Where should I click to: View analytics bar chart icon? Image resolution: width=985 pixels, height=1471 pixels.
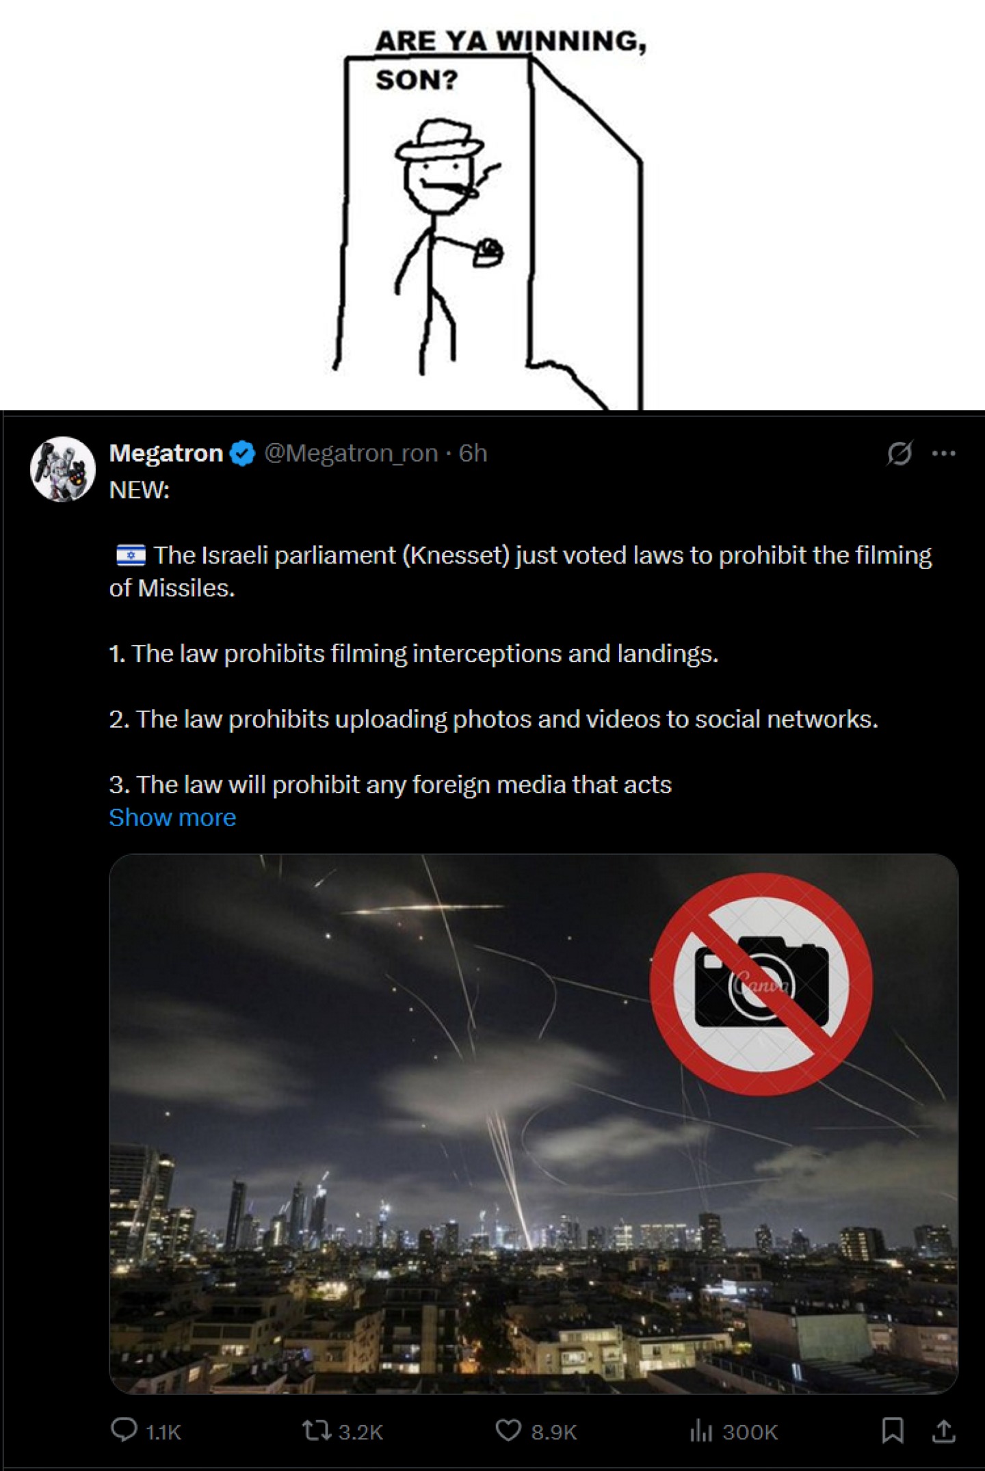tap(702, 1431)
